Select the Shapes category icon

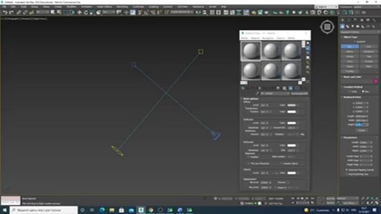point(348,26)
